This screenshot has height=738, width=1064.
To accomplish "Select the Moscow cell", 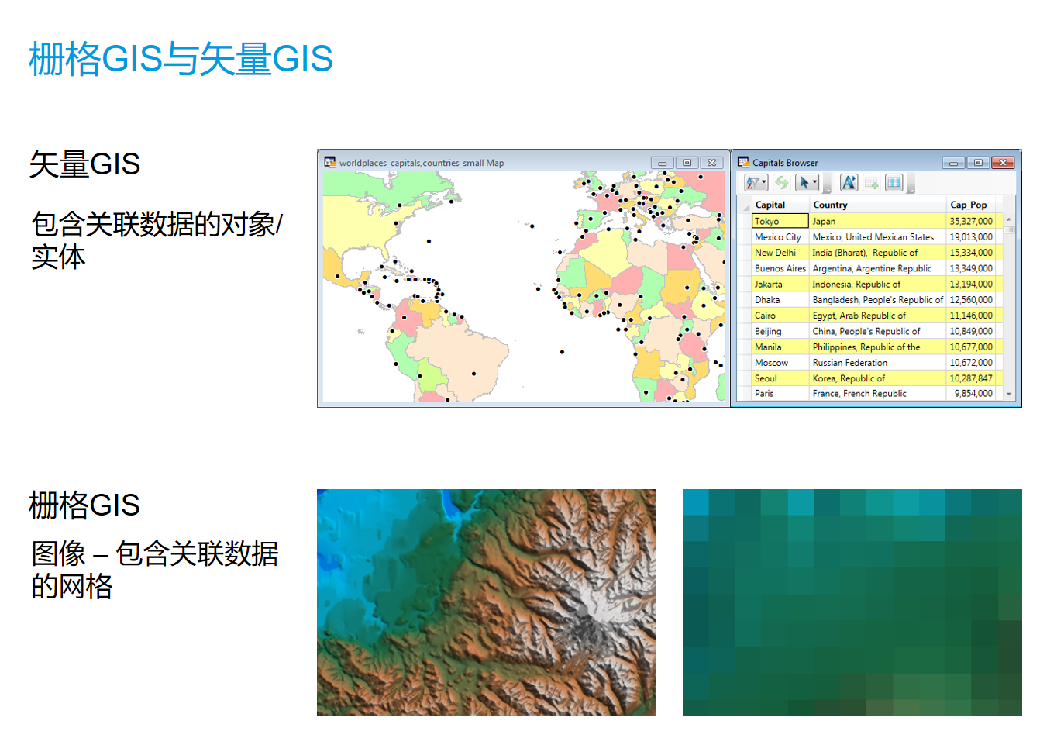I will 780,362.
